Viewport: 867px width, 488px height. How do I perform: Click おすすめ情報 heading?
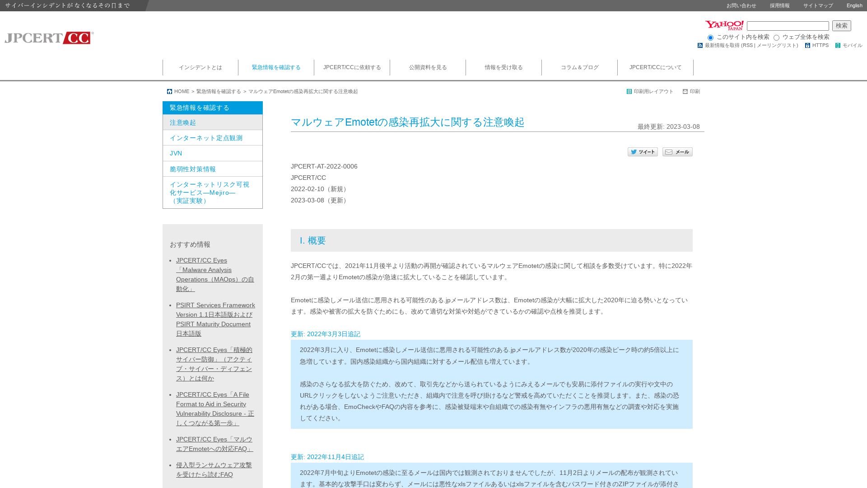click(x=190, y=245)
